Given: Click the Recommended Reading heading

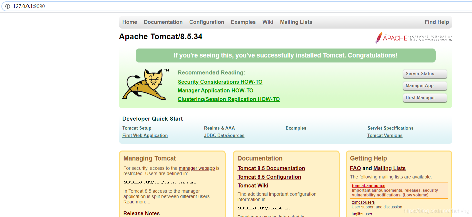Looking at the screenshot, I should point(211,73).
